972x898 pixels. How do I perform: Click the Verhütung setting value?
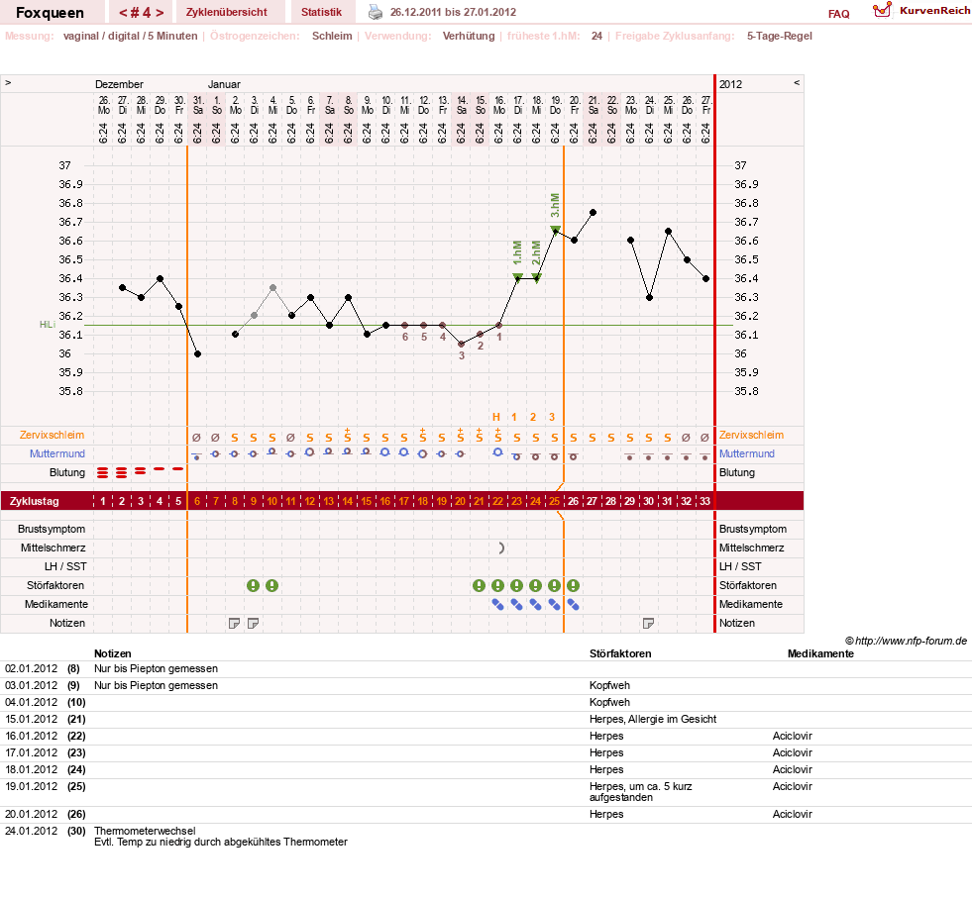click(469, 36)
